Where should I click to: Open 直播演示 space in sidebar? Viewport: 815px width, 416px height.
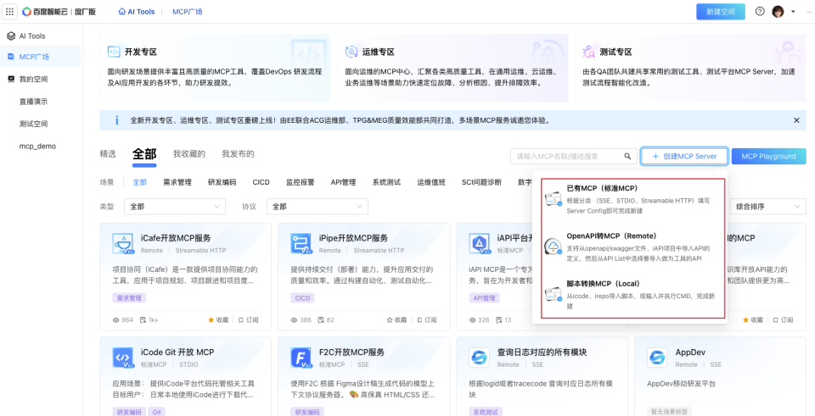click(x=34, y=102)
